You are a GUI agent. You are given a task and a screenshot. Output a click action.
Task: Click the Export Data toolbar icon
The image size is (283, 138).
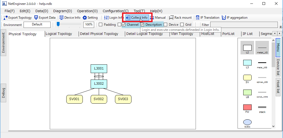(36, 18)
